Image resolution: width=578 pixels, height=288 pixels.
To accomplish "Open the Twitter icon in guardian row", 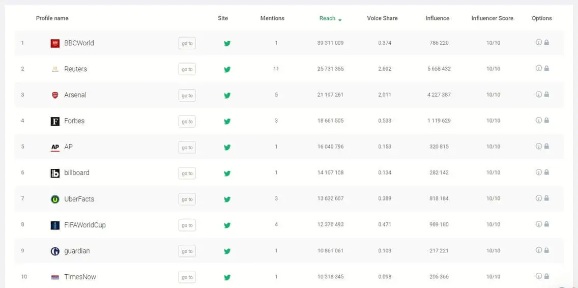I will coord(227,251).
